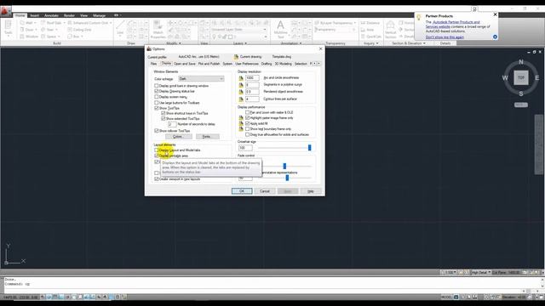Confirm the Options dialog with OK

pyautogui.click(x=242, y=191)
